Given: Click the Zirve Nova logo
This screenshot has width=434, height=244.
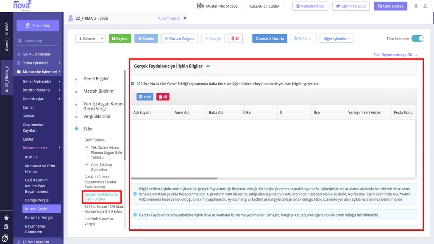Looking at the screenshot, I should point(22,6).
